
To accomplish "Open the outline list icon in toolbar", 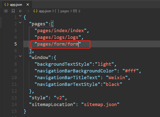I will click(6, 11).
